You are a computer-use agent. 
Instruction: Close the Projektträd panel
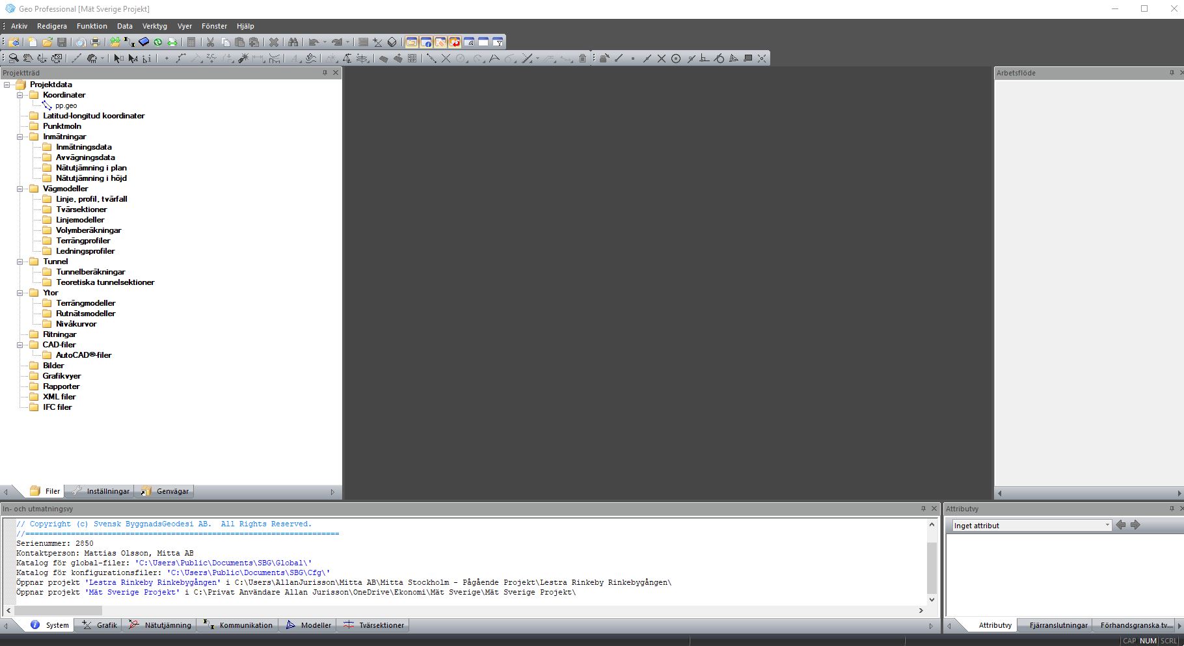pos(336,73)
